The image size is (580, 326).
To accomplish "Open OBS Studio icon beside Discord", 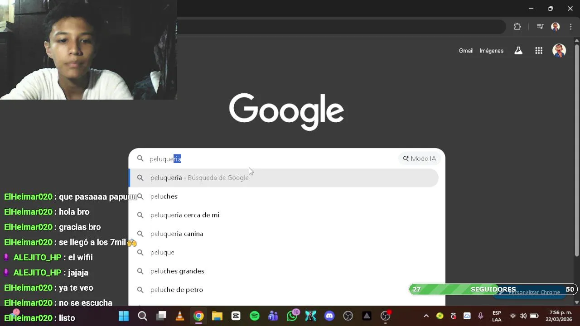I will click(x=348, y=316).
